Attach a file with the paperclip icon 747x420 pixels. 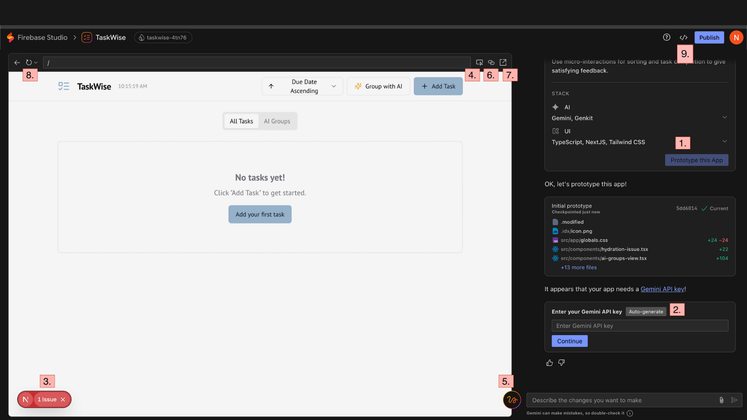pos(721,400)
